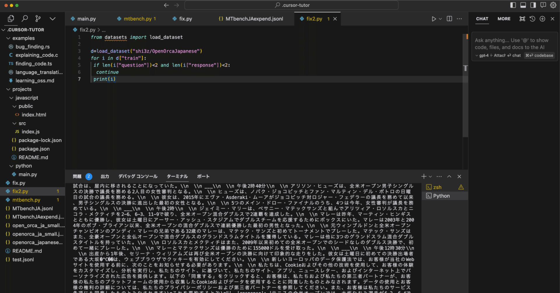Select the Python terminal session

445,196
